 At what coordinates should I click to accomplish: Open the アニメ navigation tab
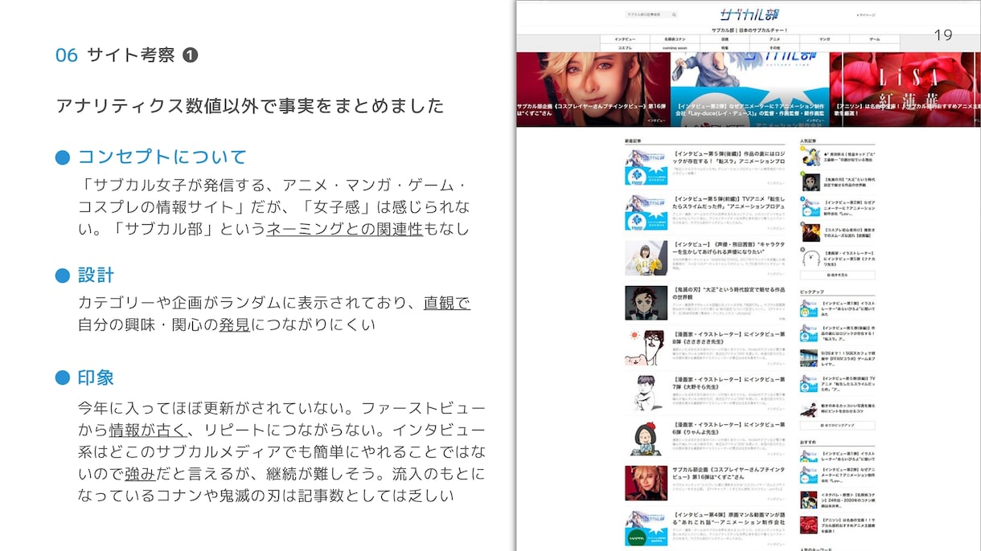[x=774, y=39]
